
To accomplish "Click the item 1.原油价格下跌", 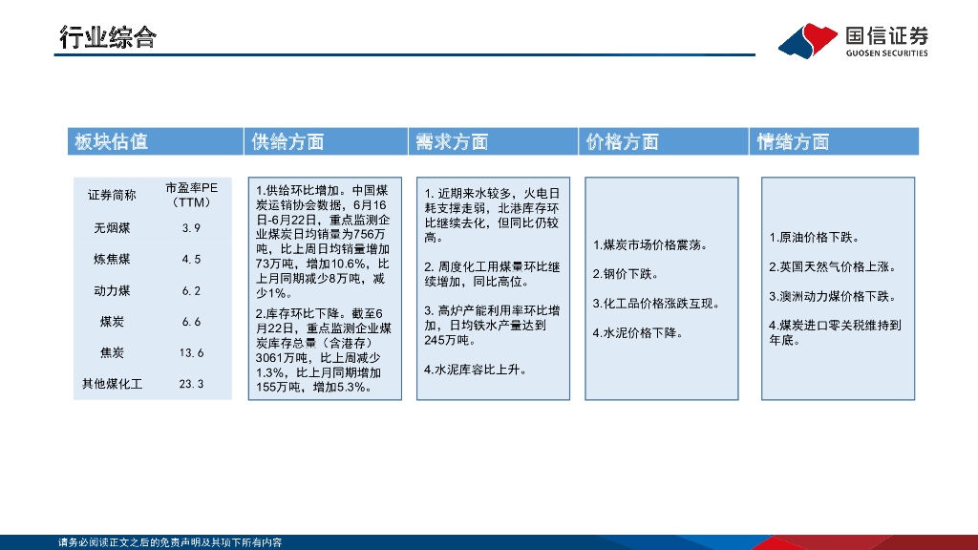I will [x=815, y=238].
